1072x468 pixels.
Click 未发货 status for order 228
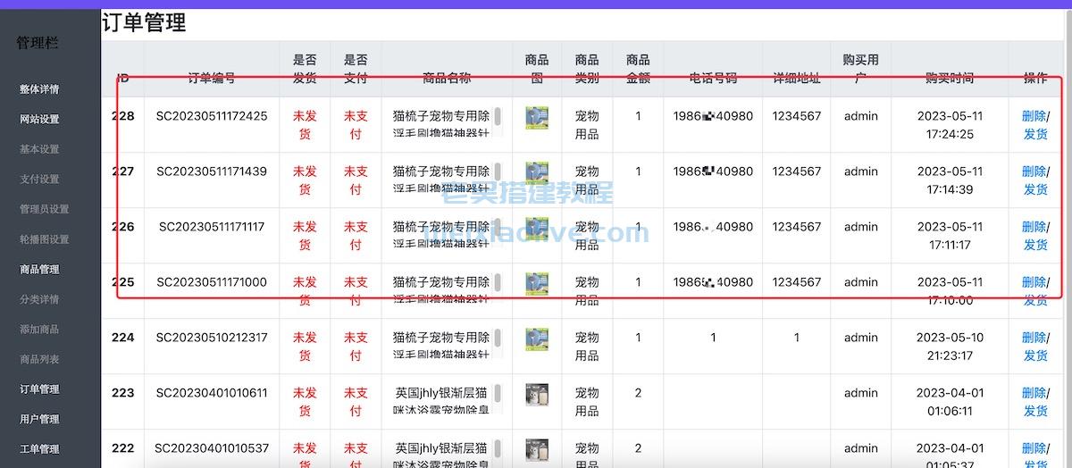pos(305,126)
